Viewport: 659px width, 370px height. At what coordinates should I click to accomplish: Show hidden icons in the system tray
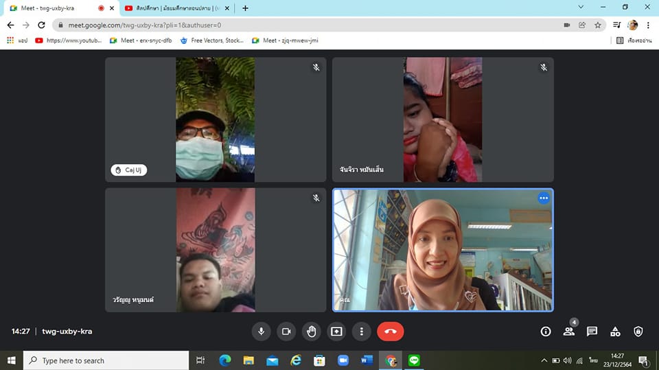pyautogui.click(x=544, y=360)
